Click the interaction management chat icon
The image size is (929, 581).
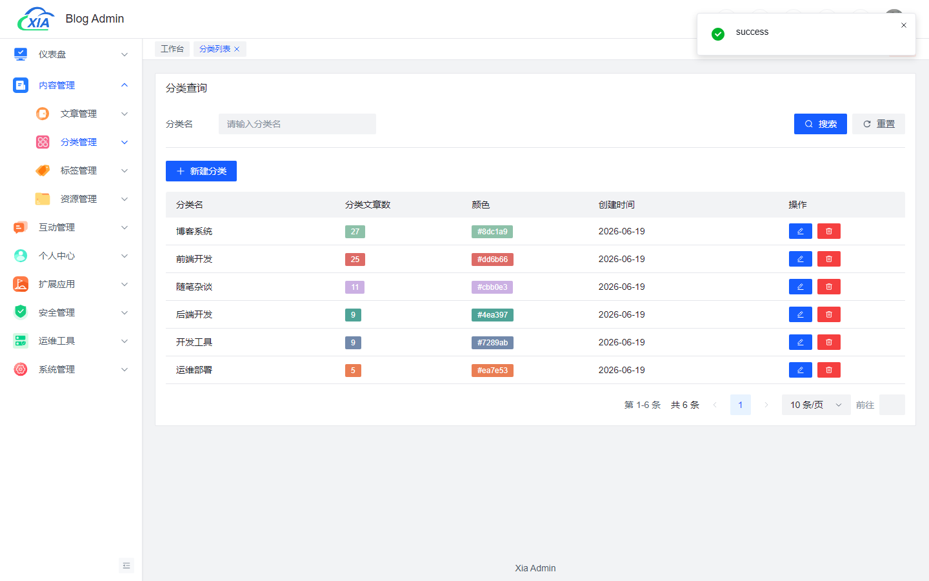[21, 227]
